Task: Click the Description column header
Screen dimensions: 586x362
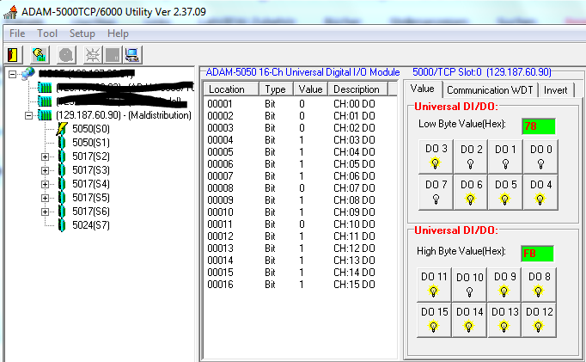Action: tap(358, 89)
